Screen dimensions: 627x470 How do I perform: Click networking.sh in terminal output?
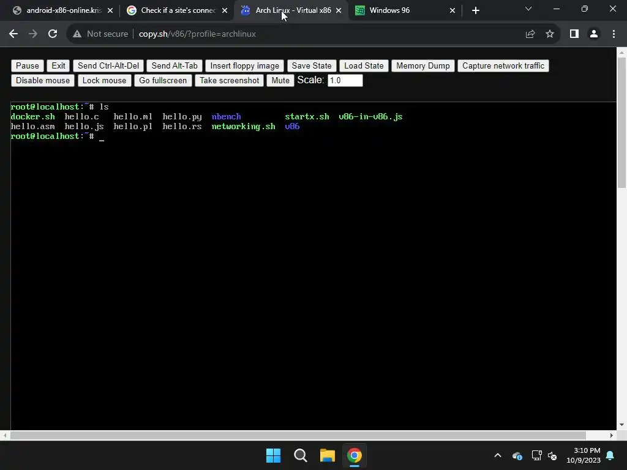pyautogui.click(x=244, y=126)
